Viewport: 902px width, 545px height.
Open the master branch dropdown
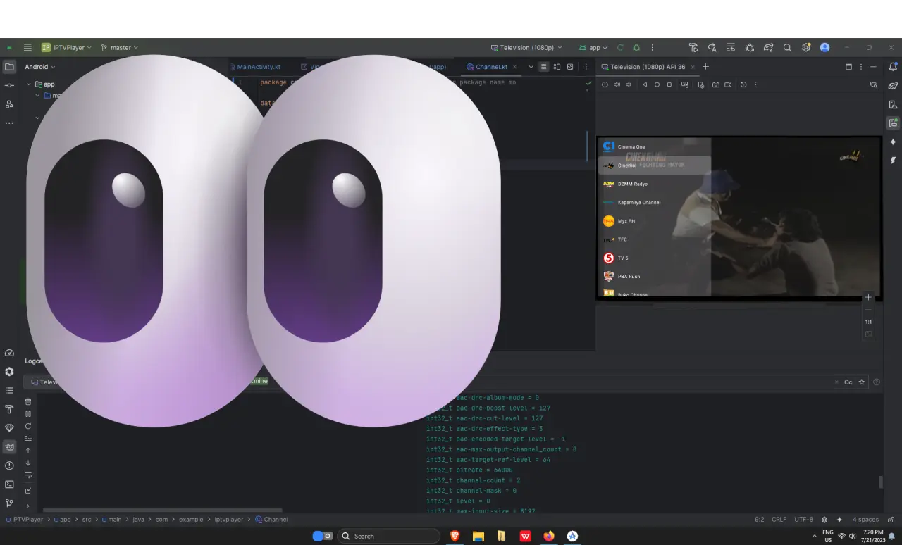click(119, 48)
